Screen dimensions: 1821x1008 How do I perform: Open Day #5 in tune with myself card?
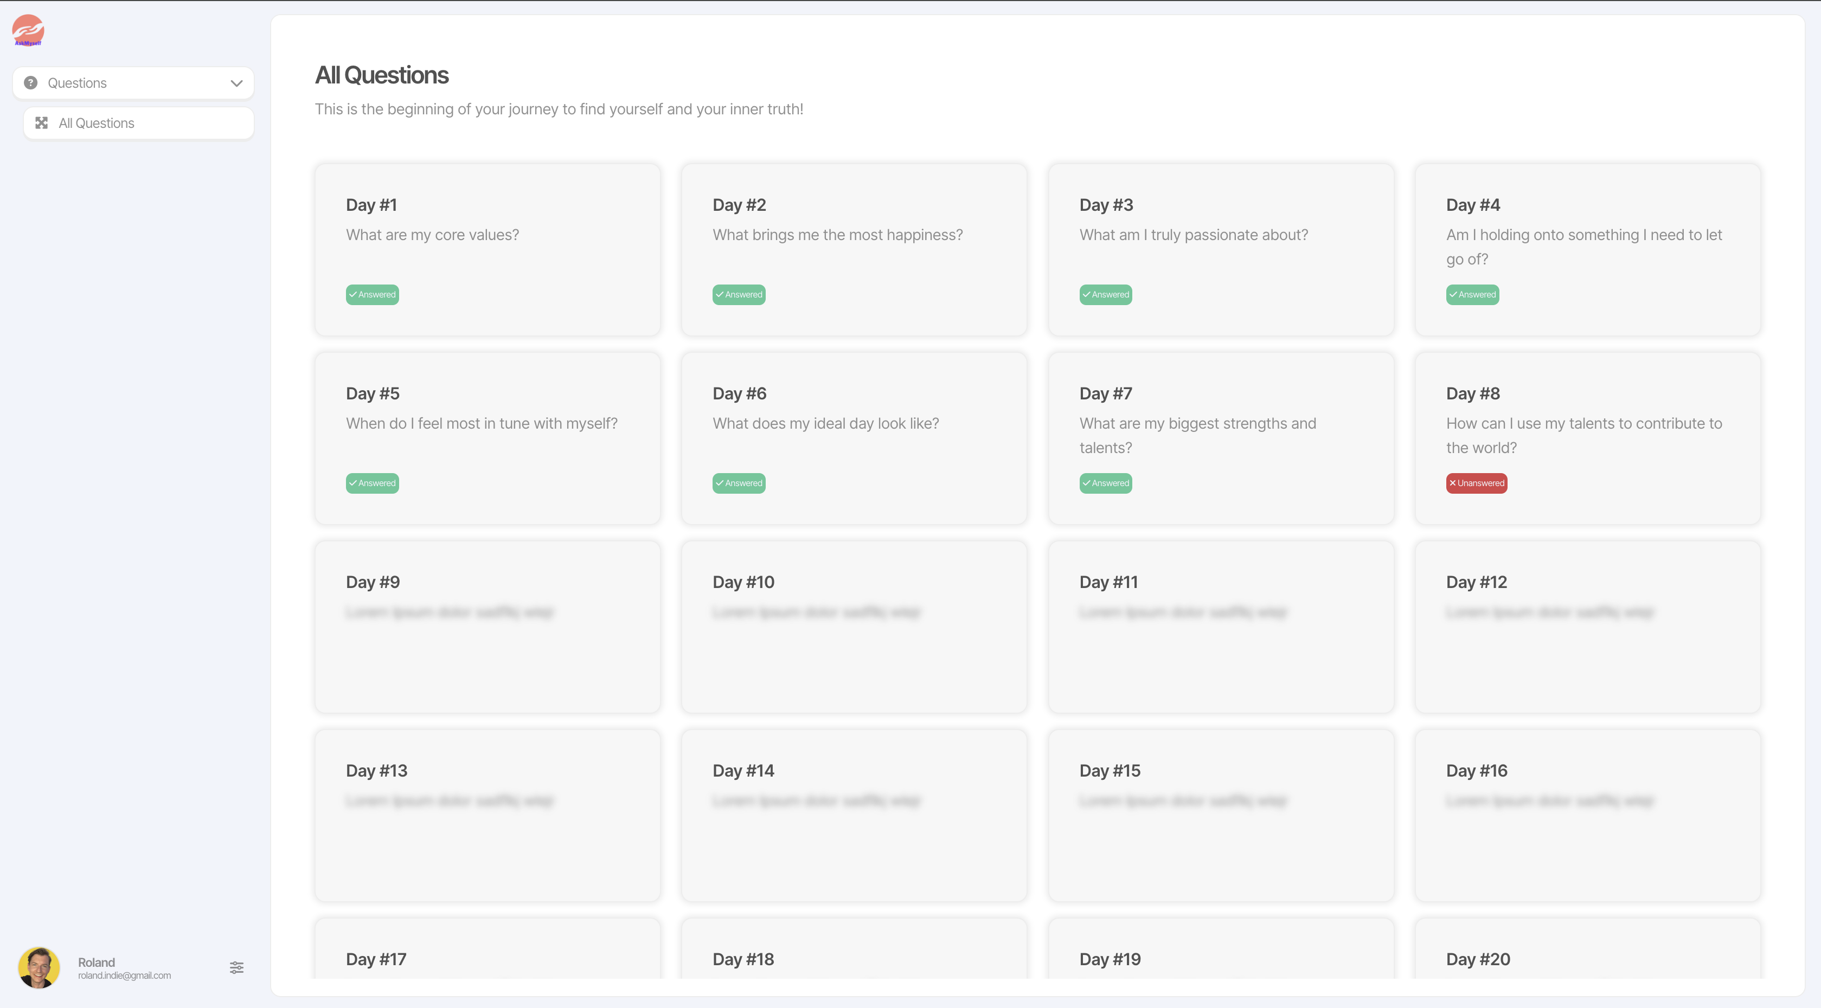click(x=488, y=438)
